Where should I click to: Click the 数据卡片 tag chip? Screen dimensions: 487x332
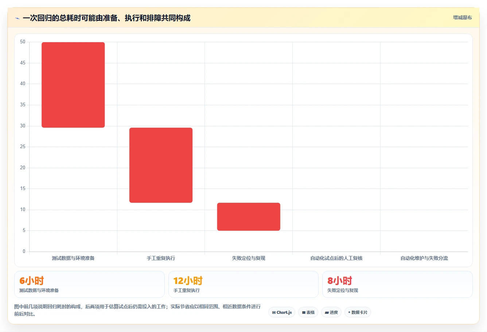(358, 312)
